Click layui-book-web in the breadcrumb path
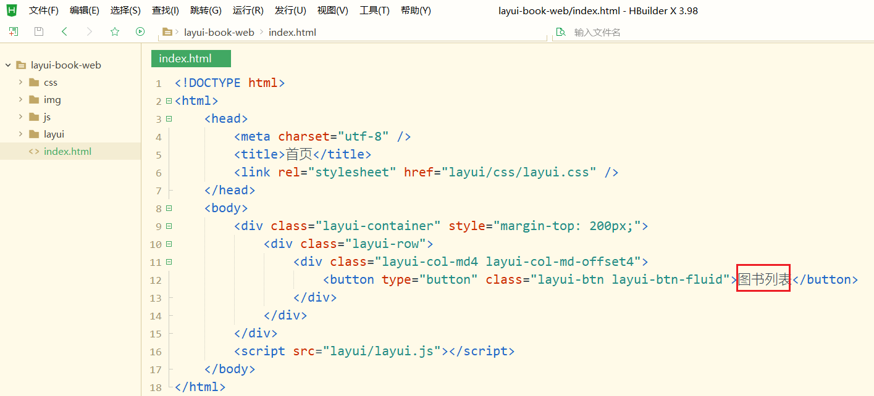The width and height of the screenshot is (874, 396). [219, 32]
